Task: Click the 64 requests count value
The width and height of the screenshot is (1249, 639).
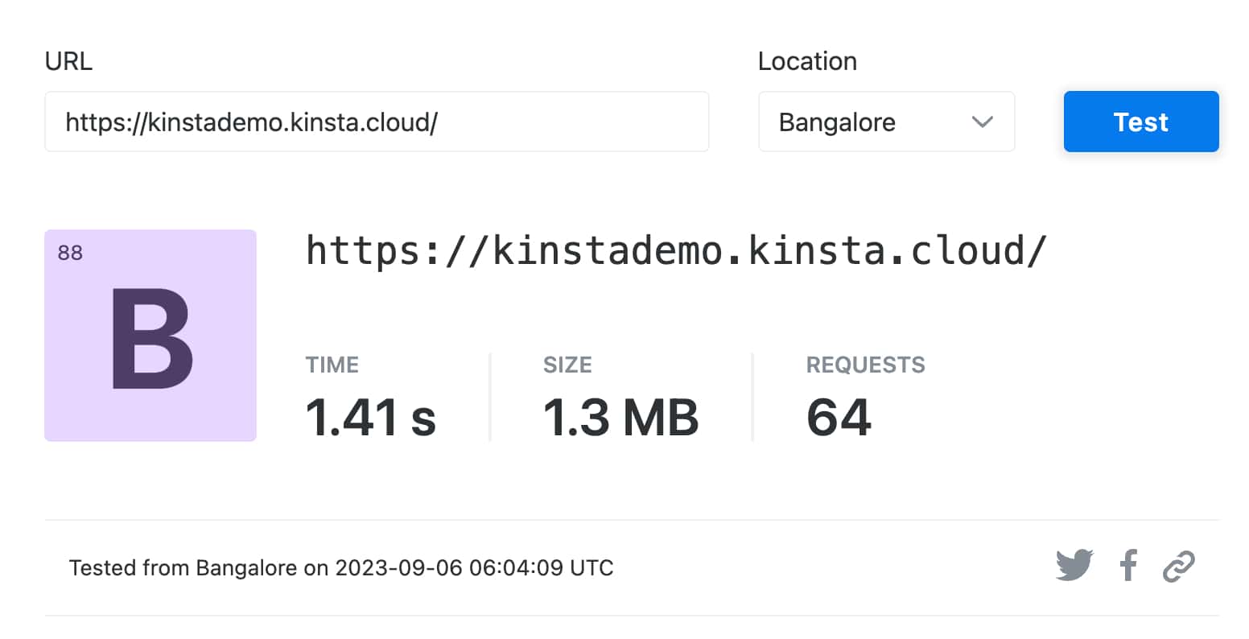Action: 839,418
